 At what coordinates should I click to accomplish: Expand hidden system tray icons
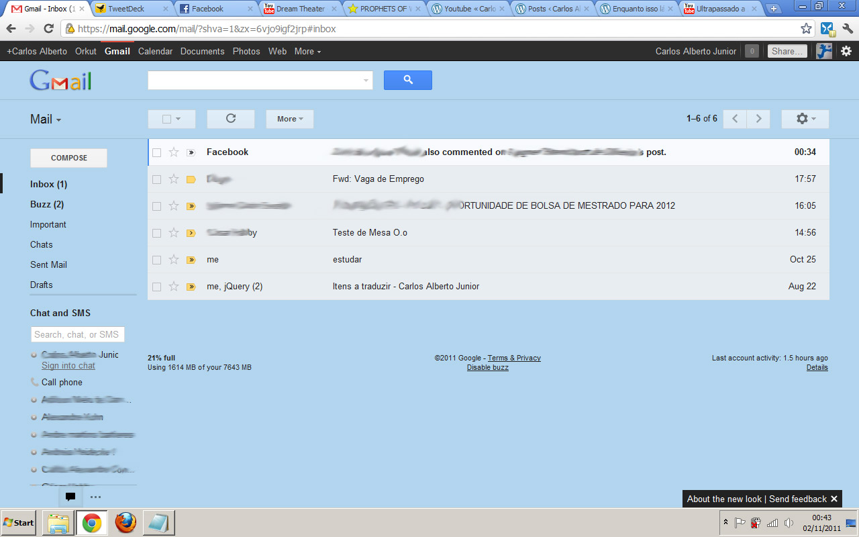pos(725,522)
